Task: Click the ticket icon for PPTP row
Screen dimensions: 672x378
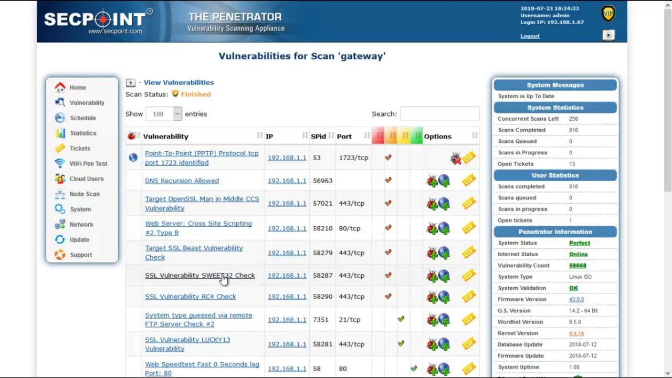Action: [469, 157]
